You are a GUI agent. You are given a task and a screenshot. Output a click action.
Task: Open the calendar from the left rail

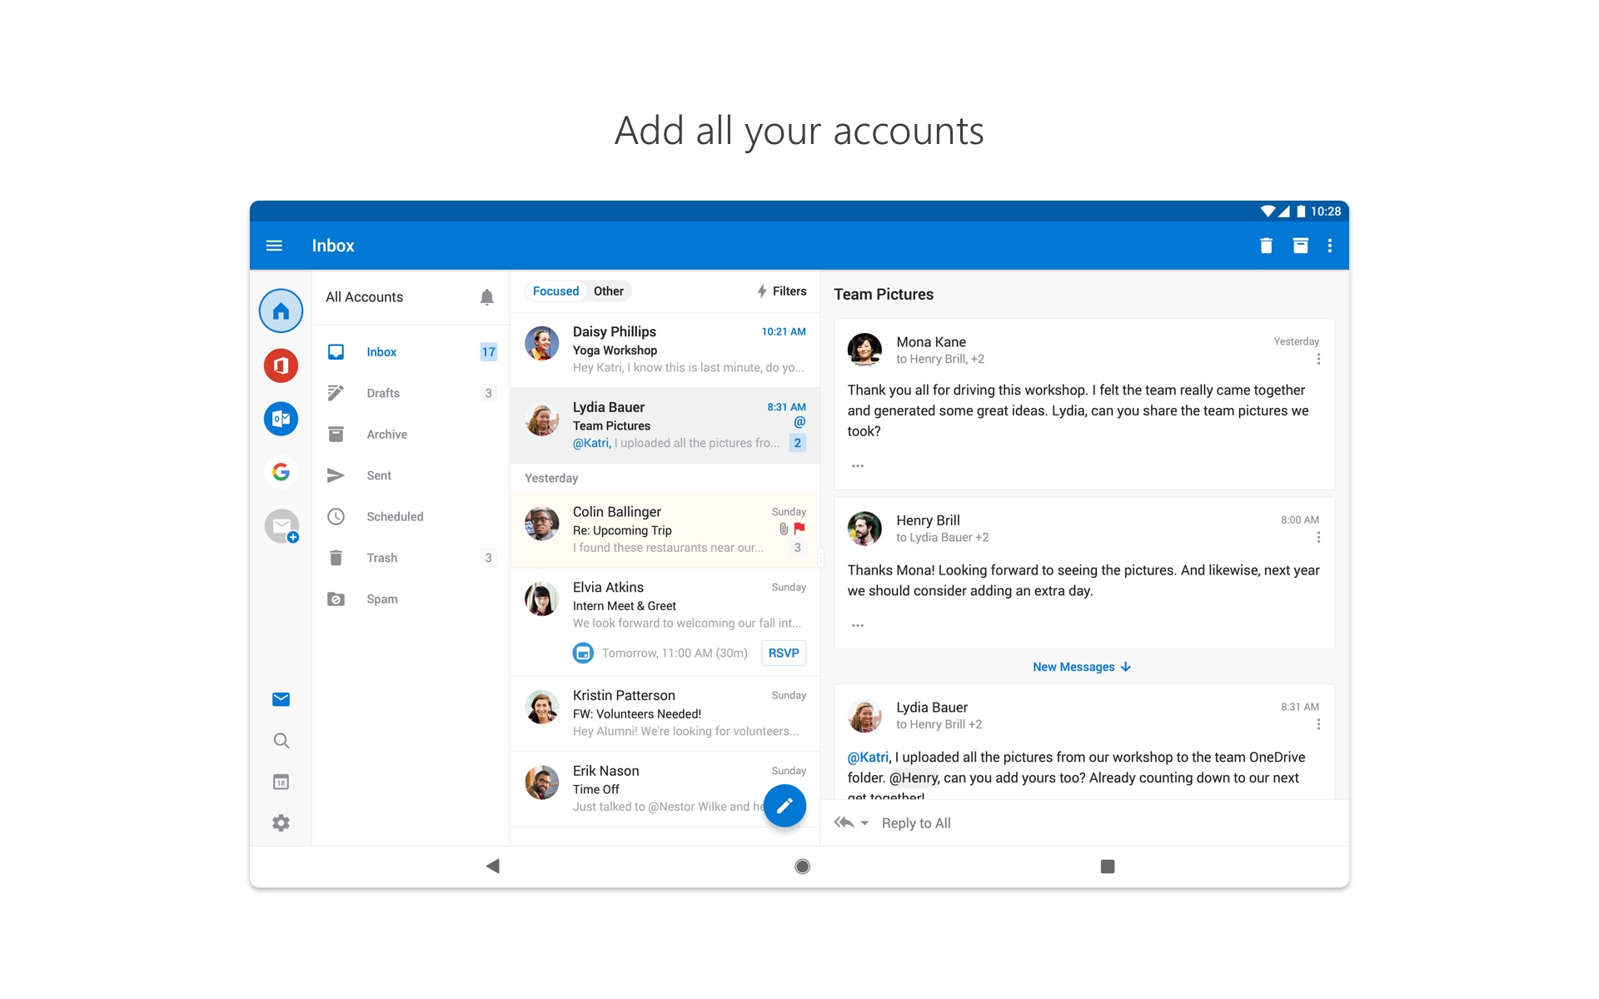281,781
